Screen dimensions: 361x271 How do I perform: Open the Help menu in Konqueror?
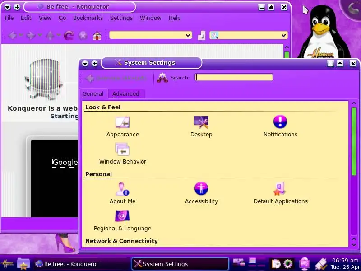[175, 18]
